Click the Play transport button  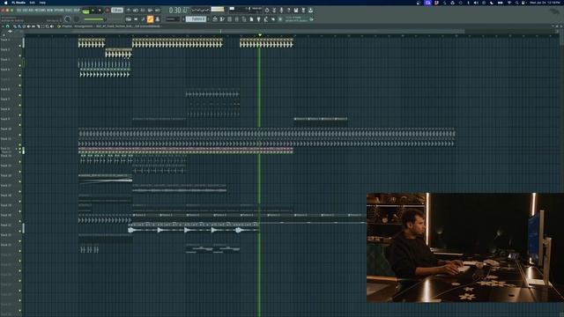tap(93, 11)
